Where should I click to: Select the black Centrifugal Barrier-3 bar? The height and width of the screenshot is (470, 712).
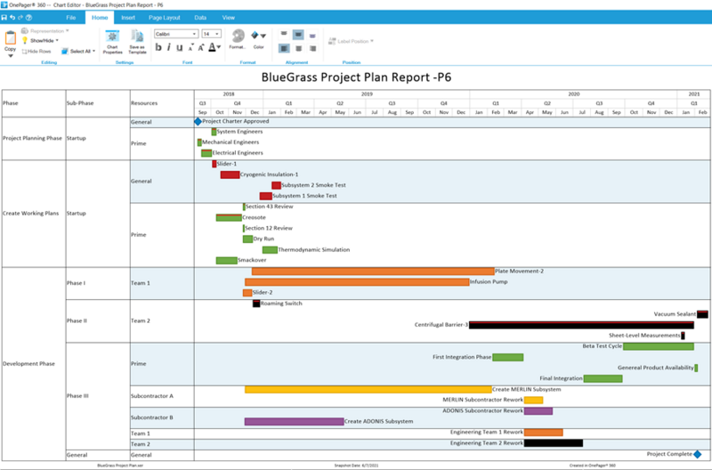pos(581,325)
